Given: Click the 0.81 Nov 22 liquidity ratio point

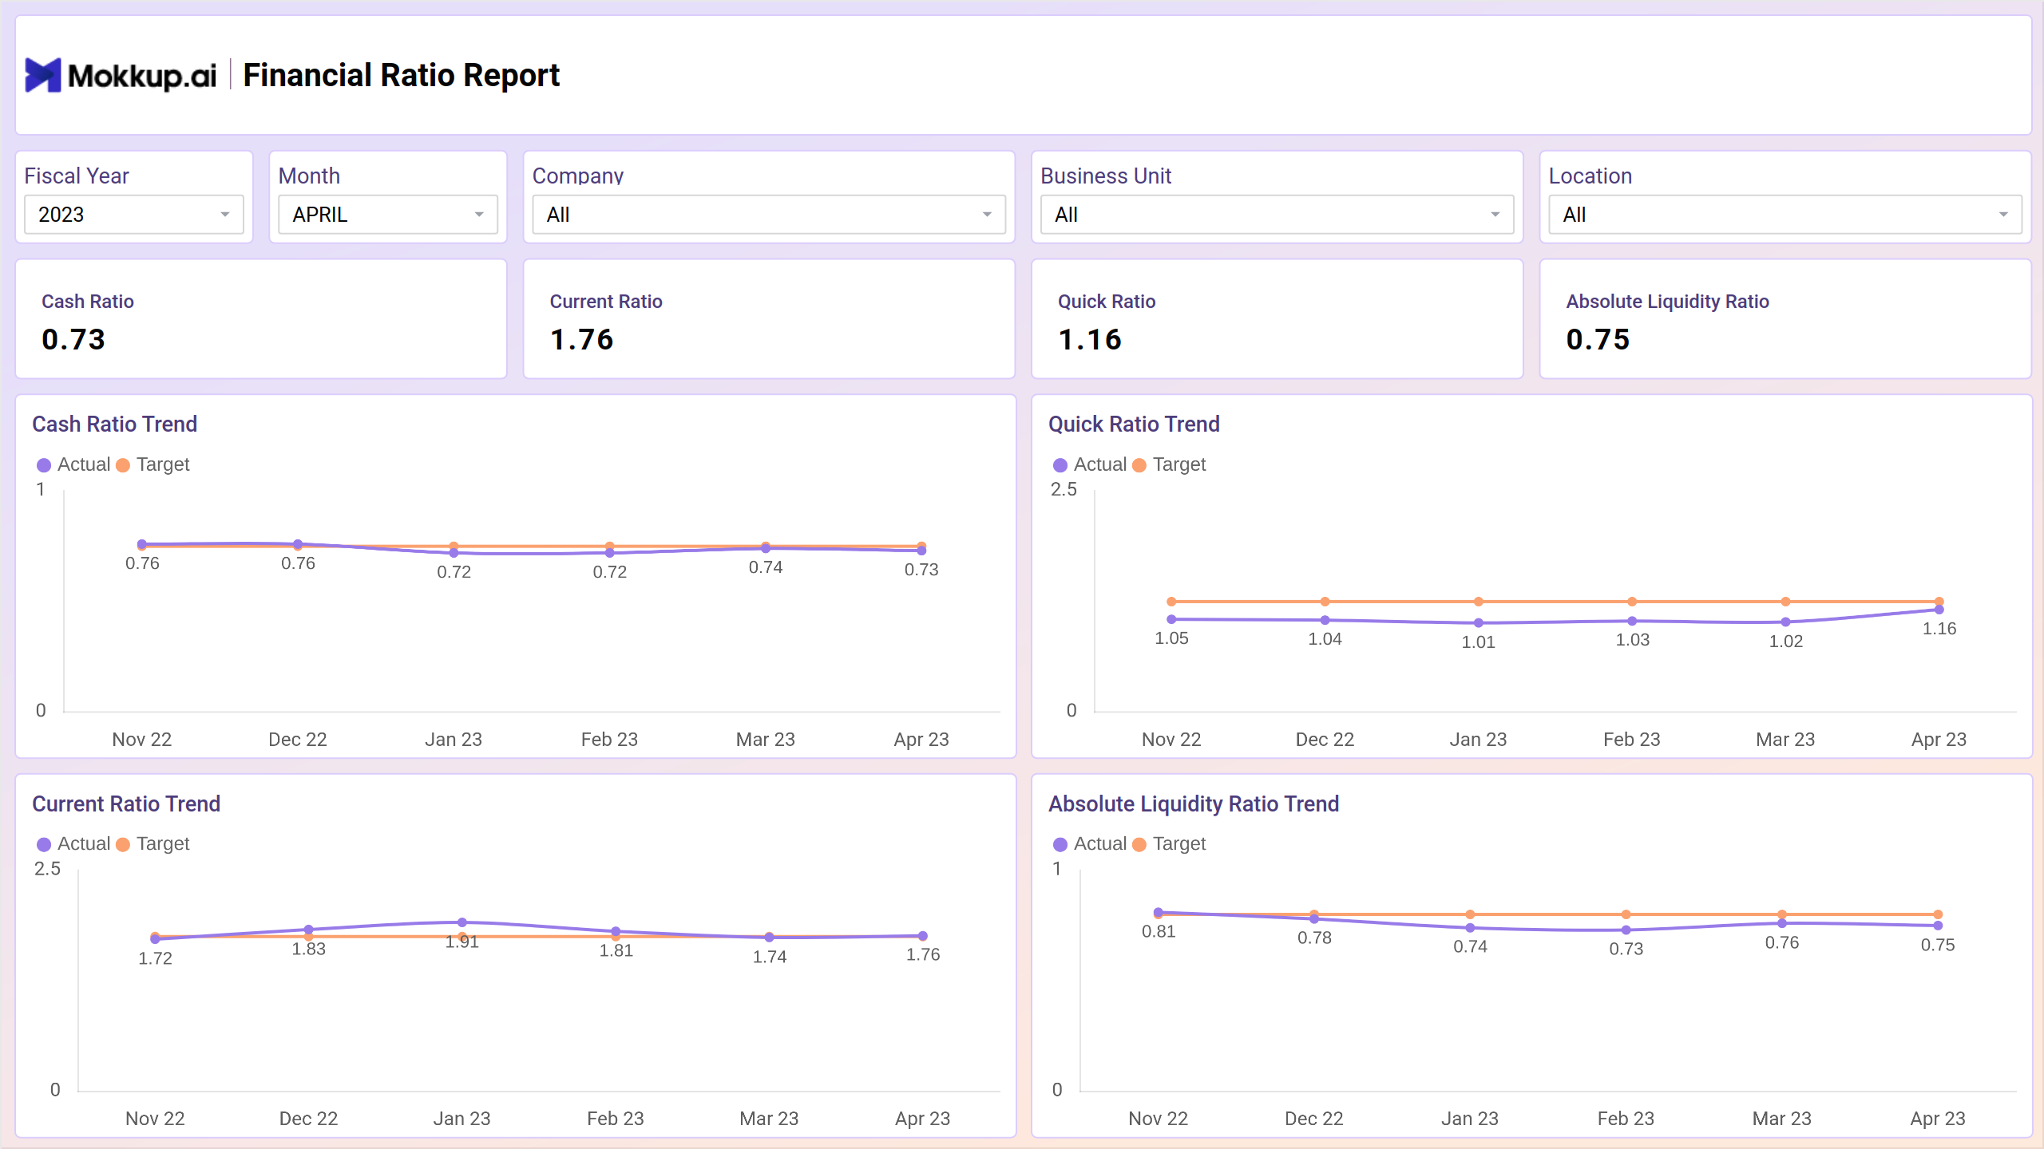Looking at the screenshot, I should tap(1159, 912).
